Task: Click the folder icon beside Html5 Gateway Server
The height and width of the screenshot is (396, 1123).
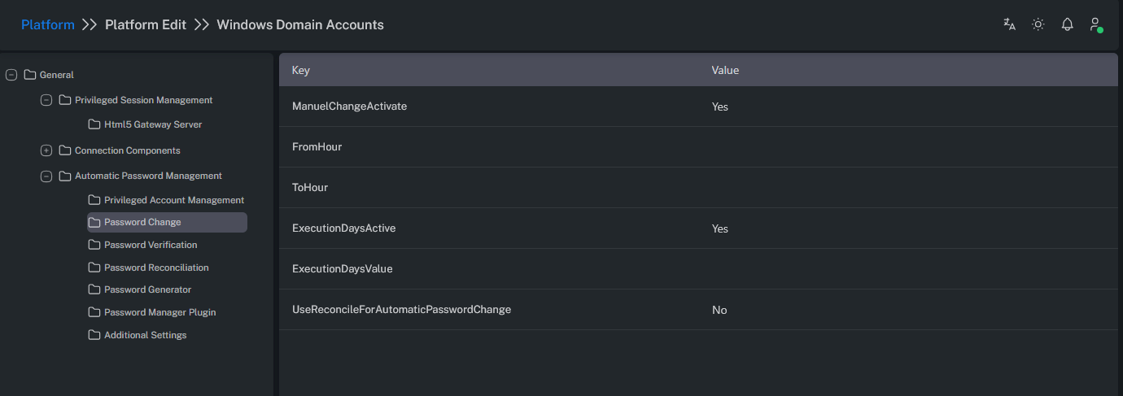Action: 94,124
